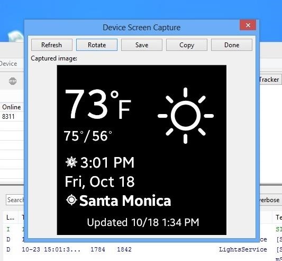Rotate the captured device image
The width and height of the screenshot is (282, 261).
pyautogui.click(x=97, y=45)
